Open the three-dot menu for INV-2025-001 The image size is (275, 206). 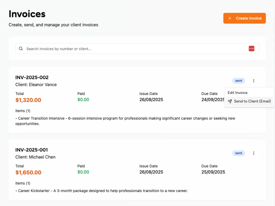[254, 153]
